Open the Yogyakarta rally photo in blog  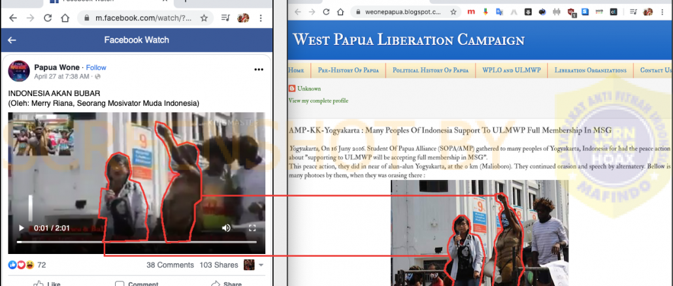pos(480,233)
